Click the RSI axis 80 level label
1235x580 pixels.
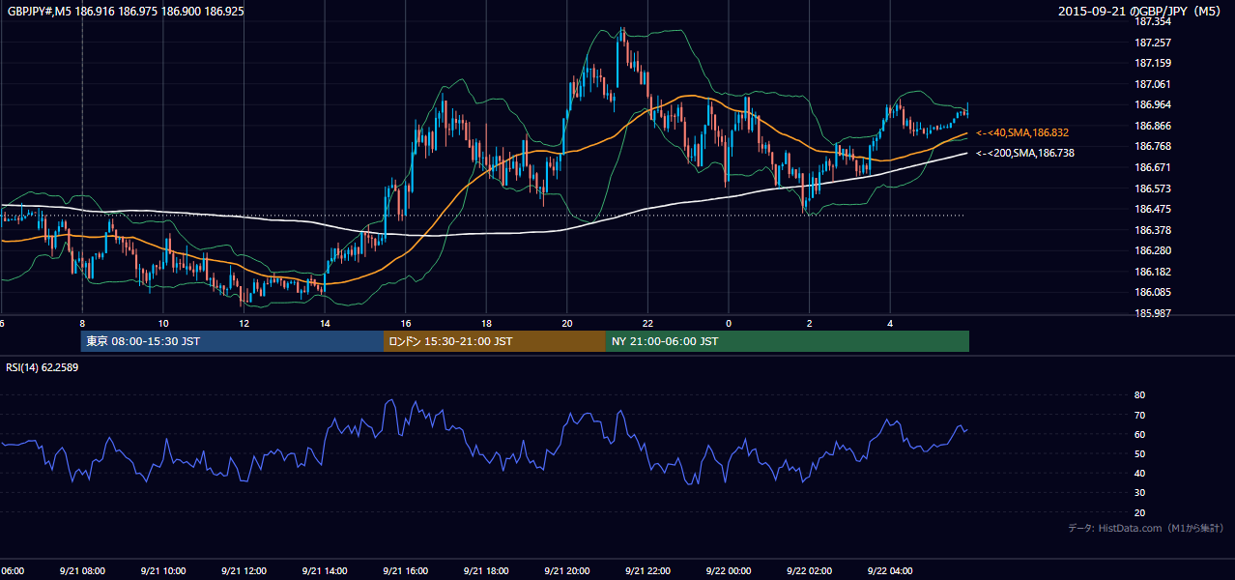coord(1139,395)
